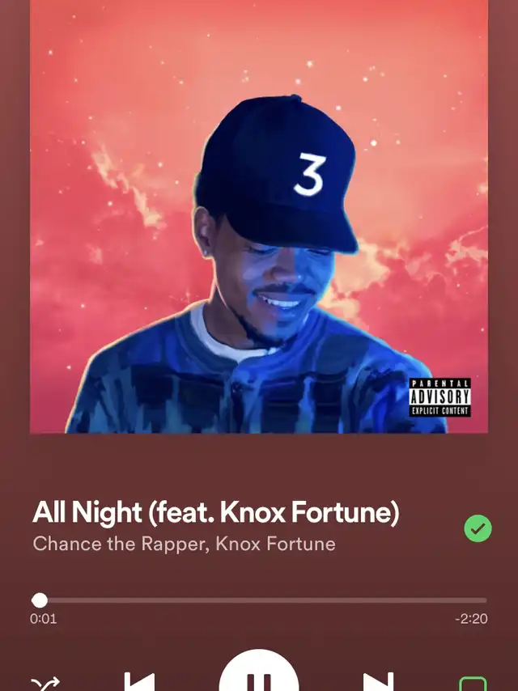518x691 pixels.
Task: Remove song from library via green checkmark
Action: click(x=478, y=528)
